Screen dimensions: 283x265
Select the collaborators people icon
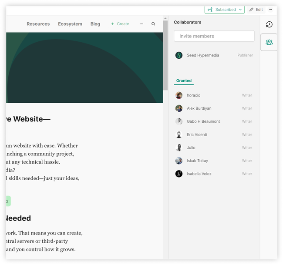(x=269, y=42)
